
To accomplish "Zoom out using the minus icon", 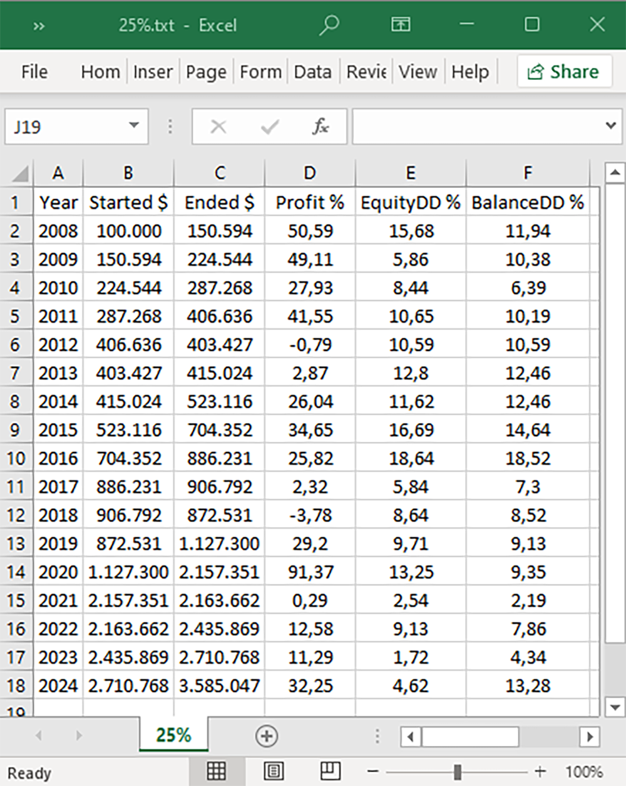I will 371,772.
